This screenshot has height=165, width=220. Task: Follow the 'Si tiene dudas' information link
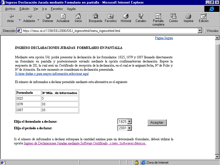click(x=52, y=74)
